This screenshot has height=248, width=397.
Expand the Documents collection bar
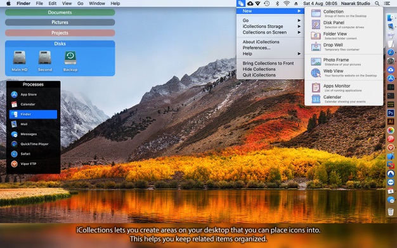pos(60,13)
